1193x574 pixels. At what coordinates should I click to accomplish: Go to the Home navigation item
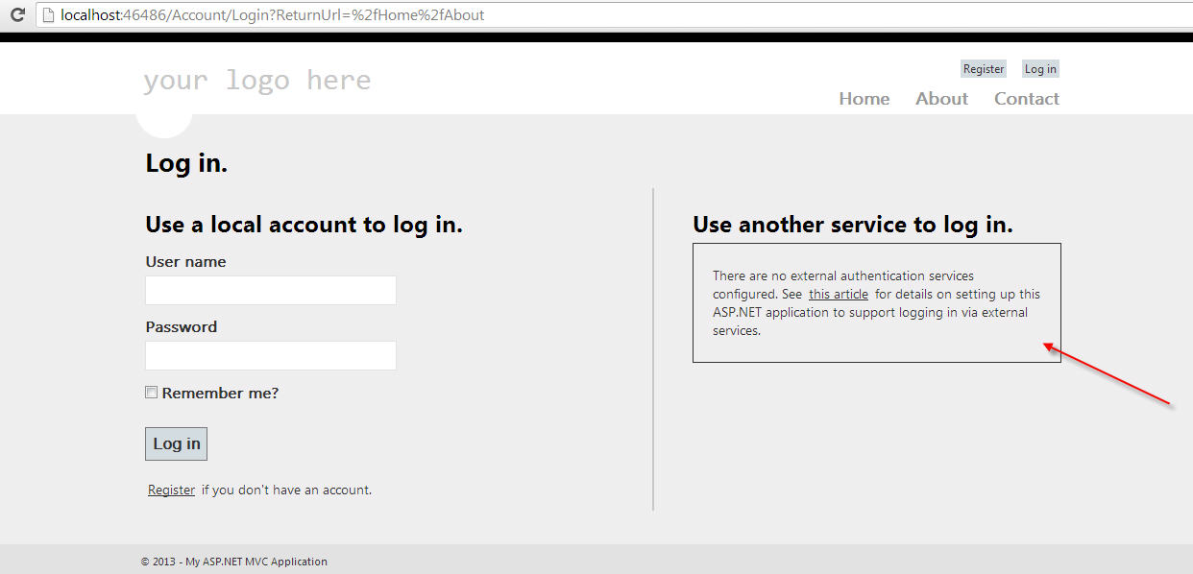[x=864, y=99]
